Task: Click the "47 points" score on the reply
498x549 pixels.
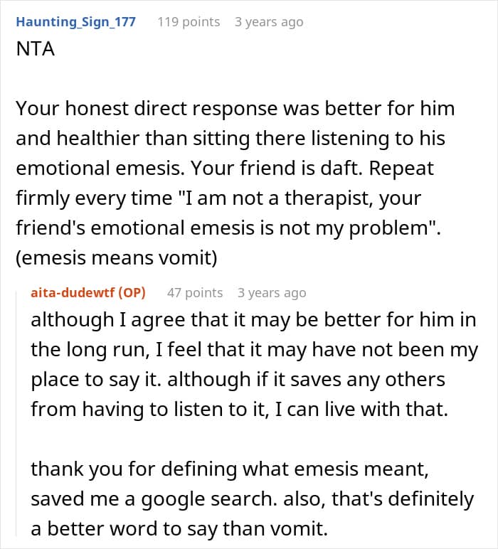Action: (x=195, y=292)
